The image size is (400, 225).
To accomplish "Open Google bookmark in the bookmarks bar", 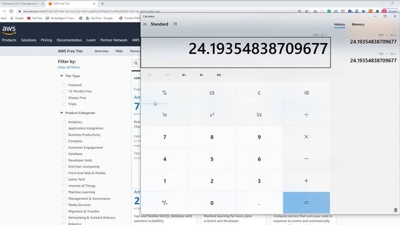I will click(17, 18).
